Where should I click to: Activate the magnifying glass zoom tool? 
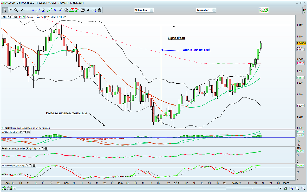16,10
